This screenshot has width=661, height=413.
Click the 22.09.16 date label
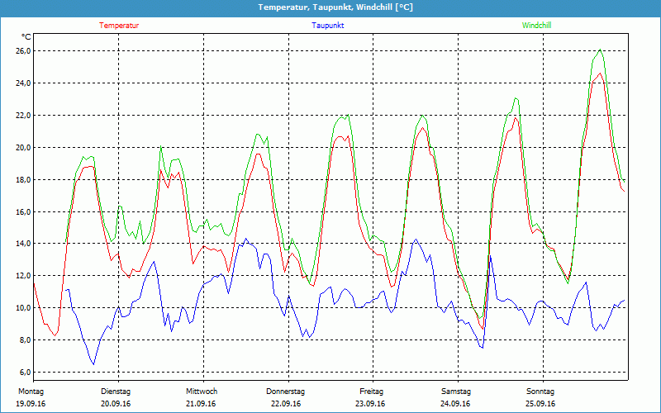(x=286, y=404)
